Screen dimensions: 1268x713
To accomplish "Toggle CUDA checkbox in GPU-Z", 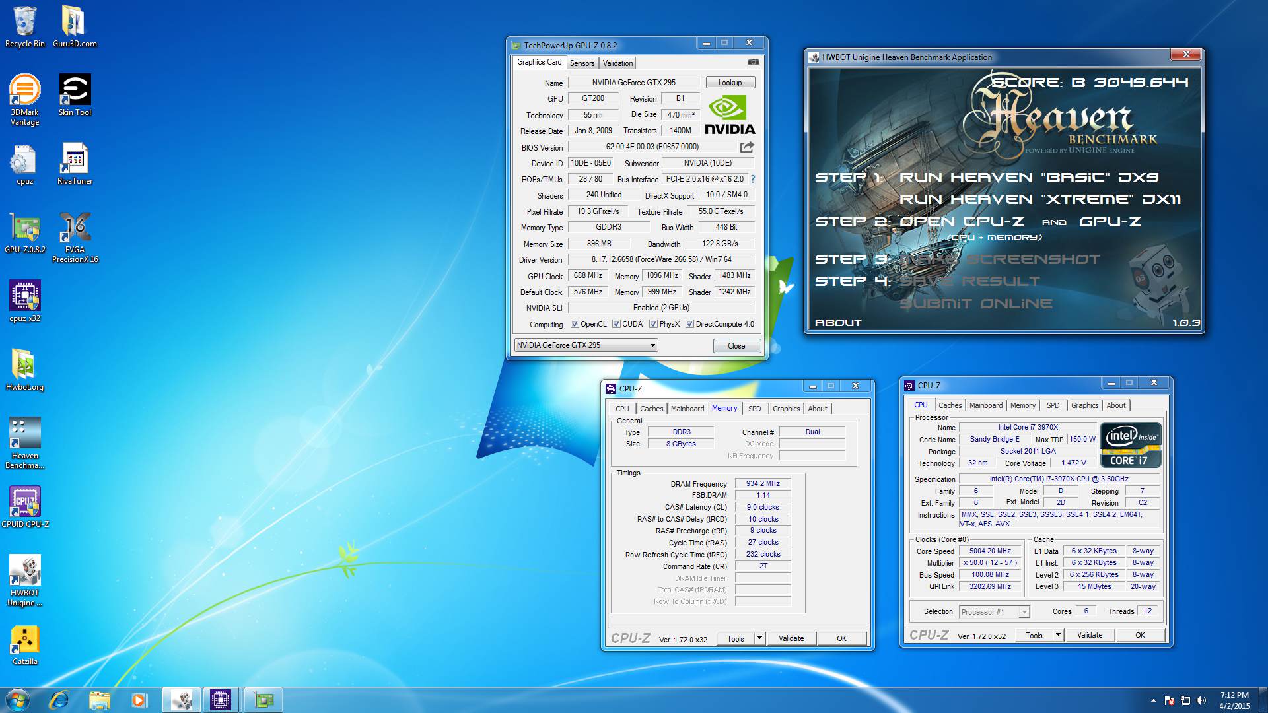I will click(616, 324).
